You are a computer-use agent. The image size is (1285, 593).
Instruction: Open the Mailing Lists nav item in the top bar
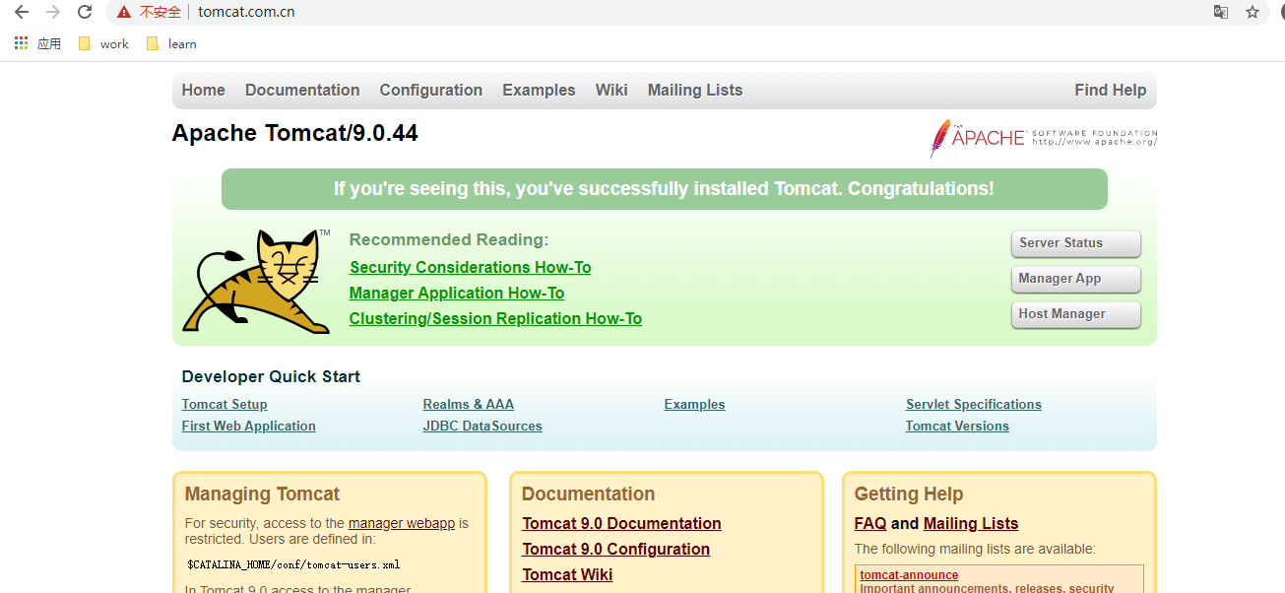(695, 90)
